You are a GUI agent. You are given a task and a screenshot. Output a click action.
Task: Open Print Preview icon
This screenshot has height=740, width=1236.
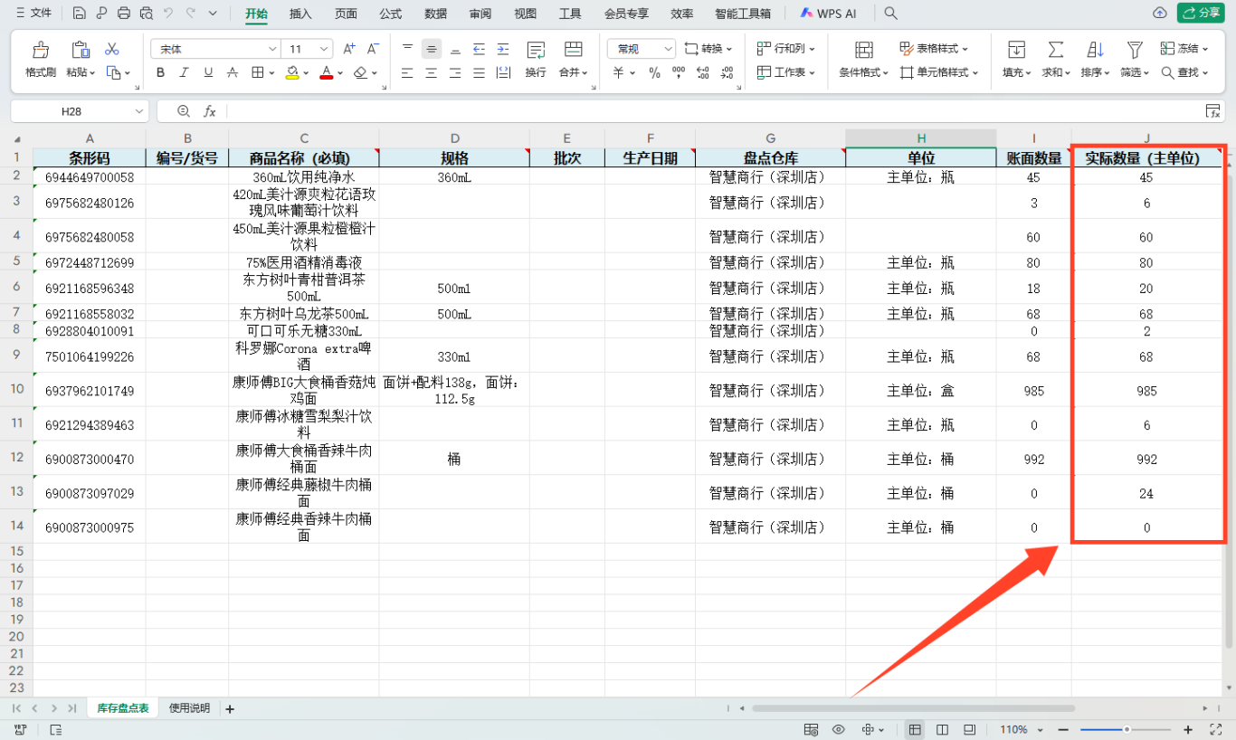(x=146, y=14)
